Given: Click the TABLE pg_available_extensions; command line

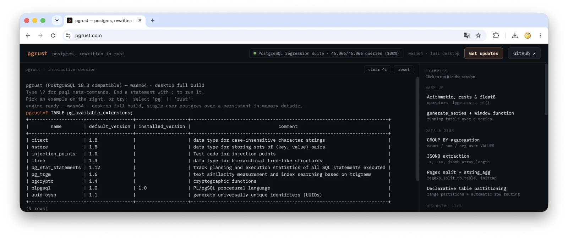Looking at the screenshot, I should pos(92,113).
